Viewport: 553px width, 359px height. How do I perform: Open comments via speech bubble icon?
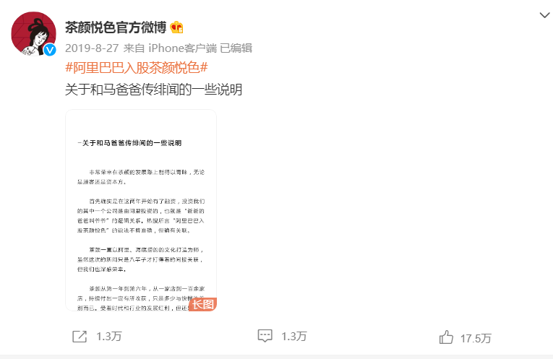(265, 336)
